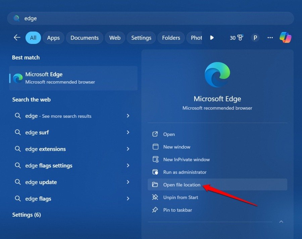This screenshot has height=239, width=302.
Task: Click the folder icon beside Open file location
Action: coord(156,185)
